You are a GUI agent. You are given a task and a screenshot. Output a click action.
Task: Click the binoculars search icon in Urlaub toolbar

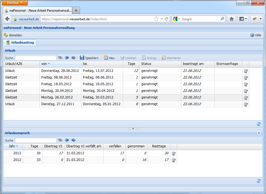[60, 58]
